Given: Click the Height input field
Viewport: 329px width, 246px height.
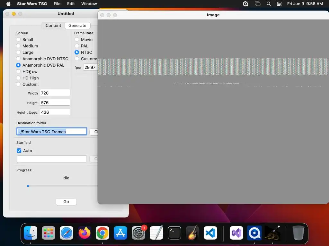Looking at the screenshot, I should 55,102.
